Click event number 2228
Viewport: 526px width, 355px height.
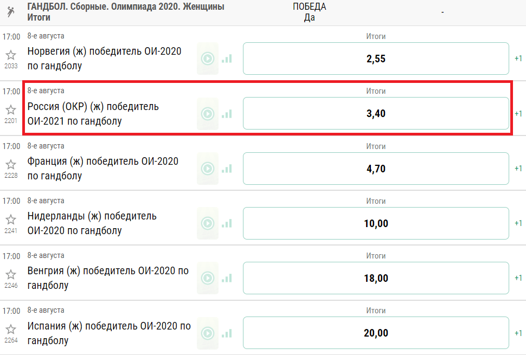(11, 176)
